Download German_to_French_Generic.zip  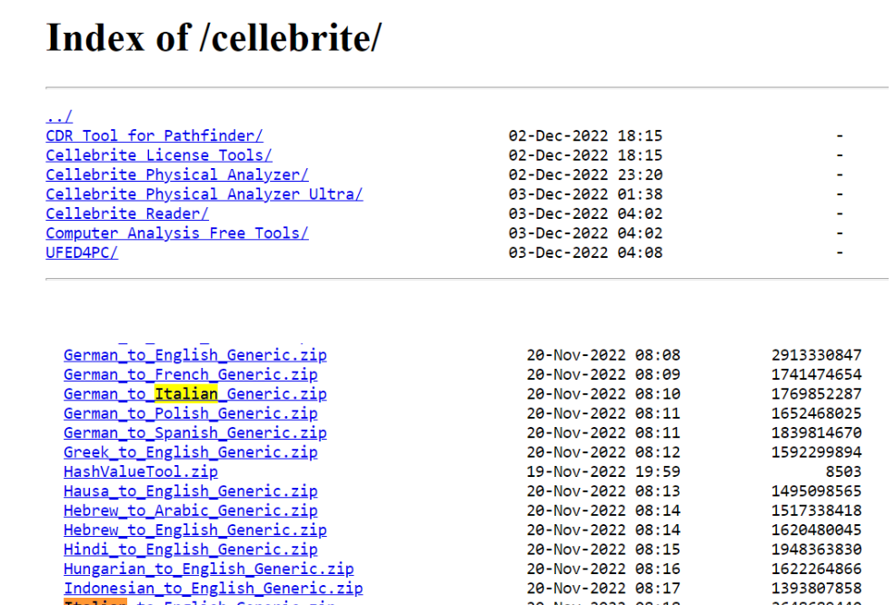(x=191, y=374)
